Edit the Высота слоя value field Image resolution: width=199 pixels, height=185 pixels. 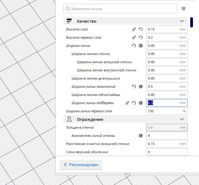point(167,29)
